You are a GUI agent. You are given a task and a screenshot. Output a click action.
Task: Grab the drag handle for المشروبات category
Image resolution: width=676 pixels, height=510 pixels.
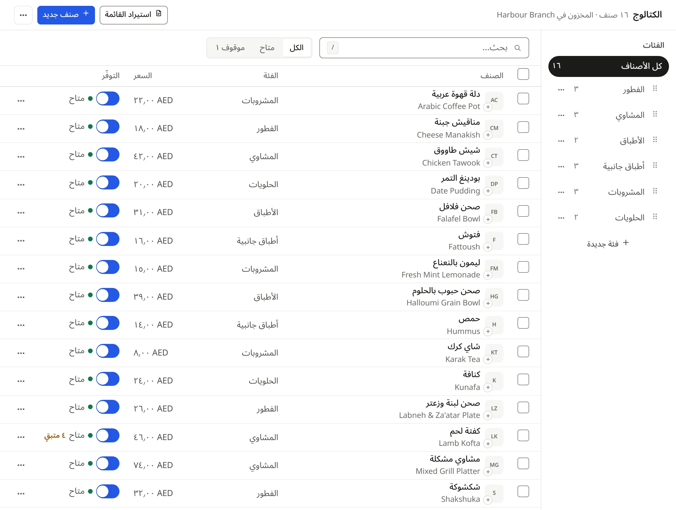pyautogui.click(x=655, y=191)
